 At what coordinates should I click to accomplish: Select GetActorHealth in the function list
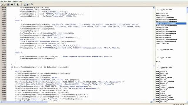tap(164, 38)
